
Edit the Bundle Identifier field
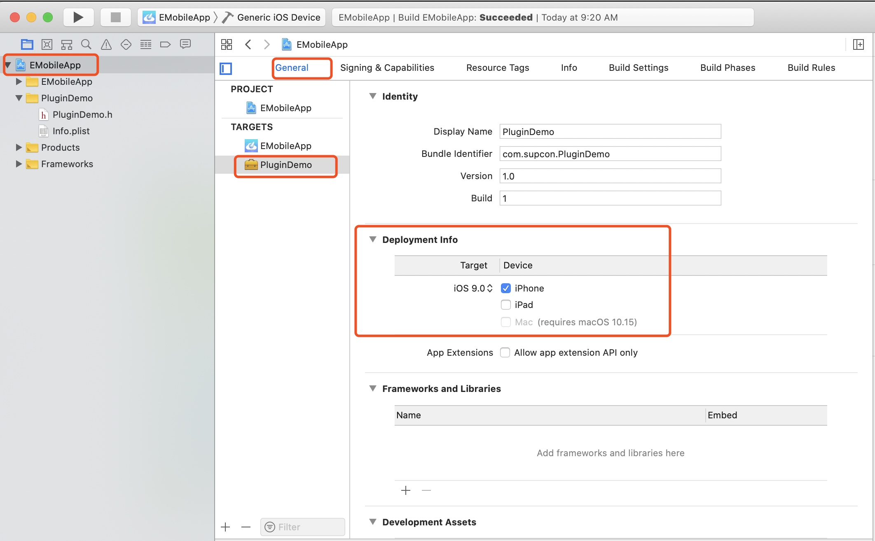click(x=610, y=154)
